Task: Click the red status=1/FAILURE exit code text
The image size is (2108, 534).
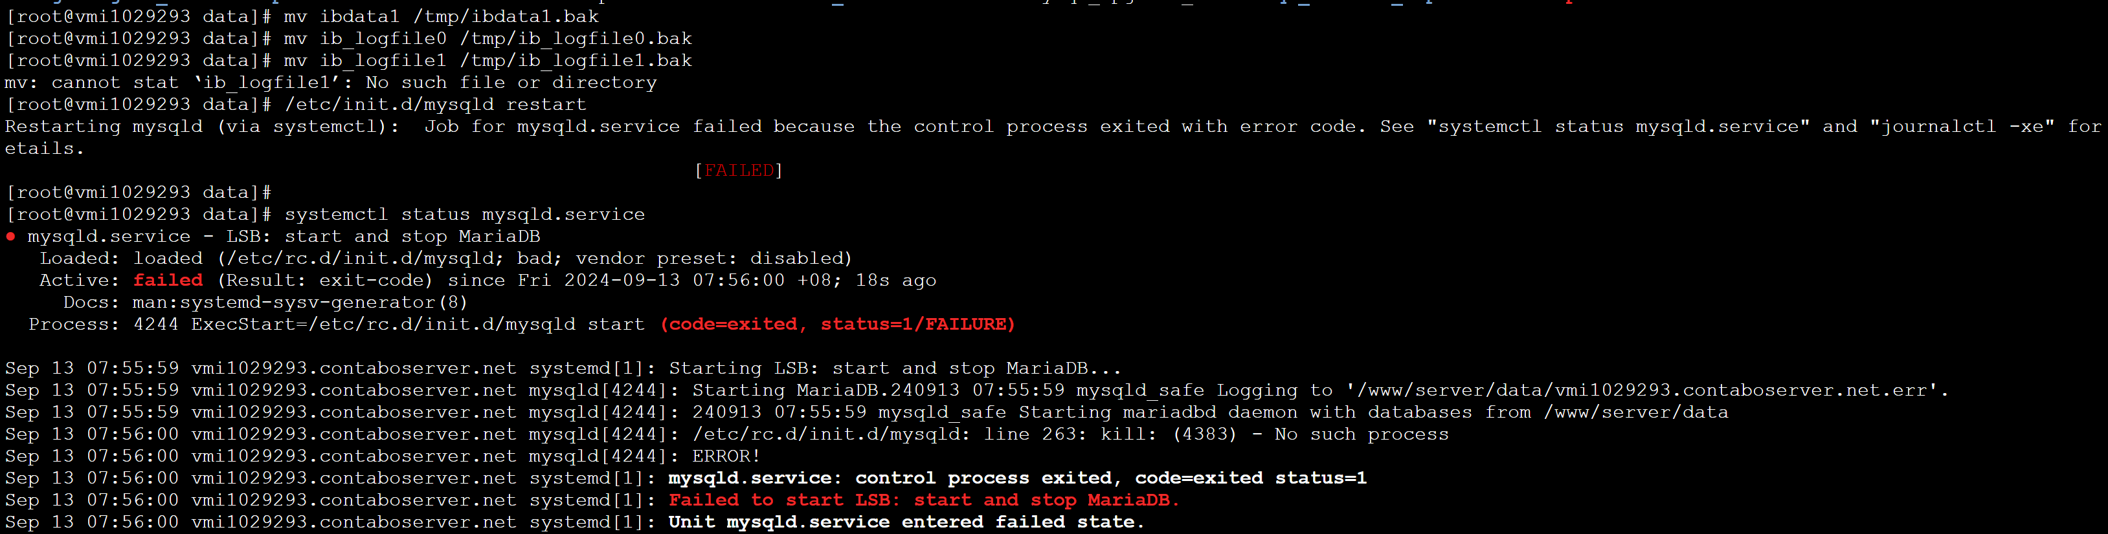Action: point(917,325)
